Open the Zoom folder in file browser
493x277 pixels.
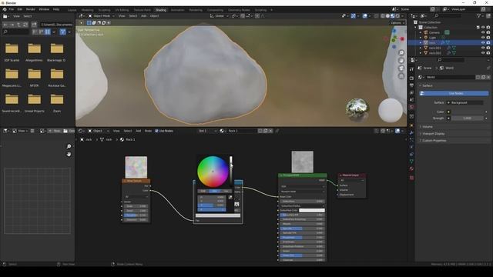tap(57, 102)
